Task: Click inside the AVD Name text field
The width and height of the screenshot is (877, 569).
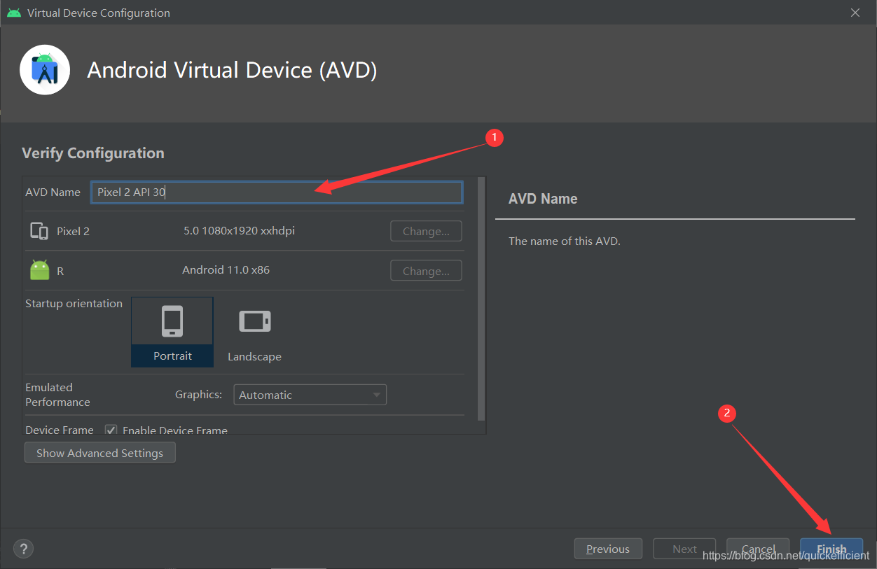Action: (x=276, y=192)
